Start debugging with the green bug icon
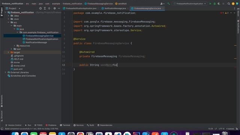This screenshot has height=135, width=240. tap(214, 4)
